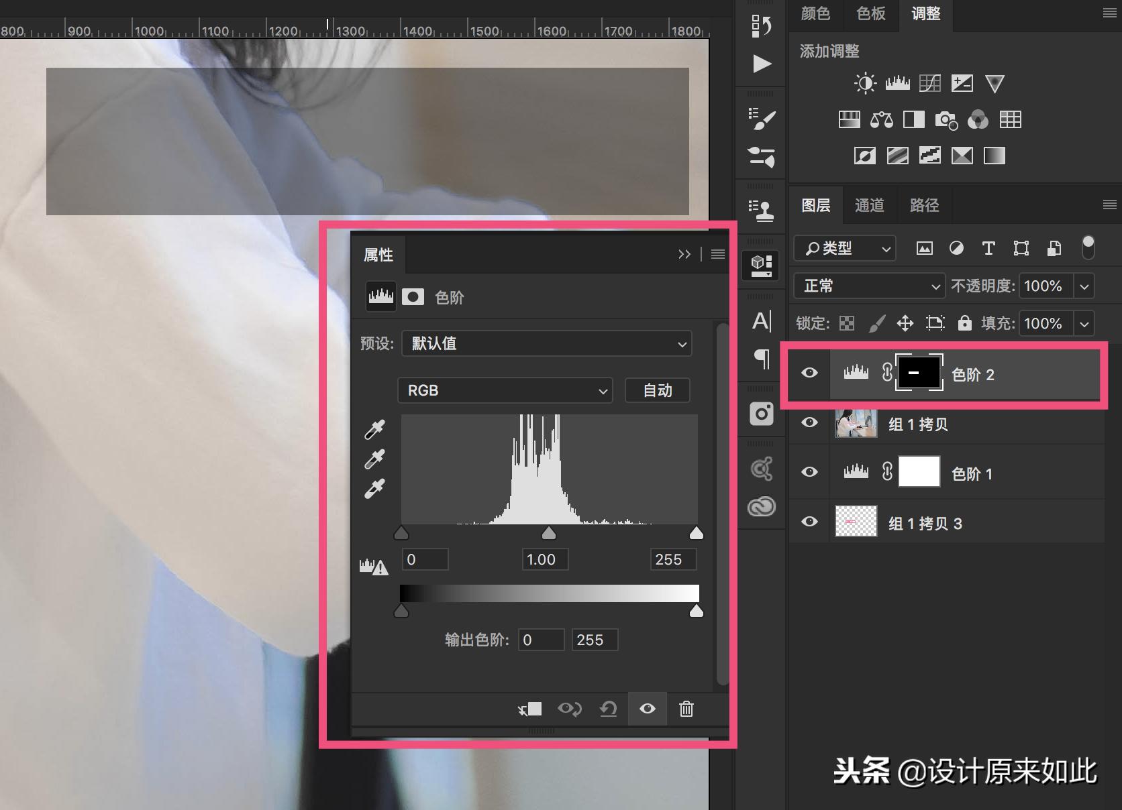Select the black point eyedropper
This screenshot has height=810, width=1122.
[374, 429]
